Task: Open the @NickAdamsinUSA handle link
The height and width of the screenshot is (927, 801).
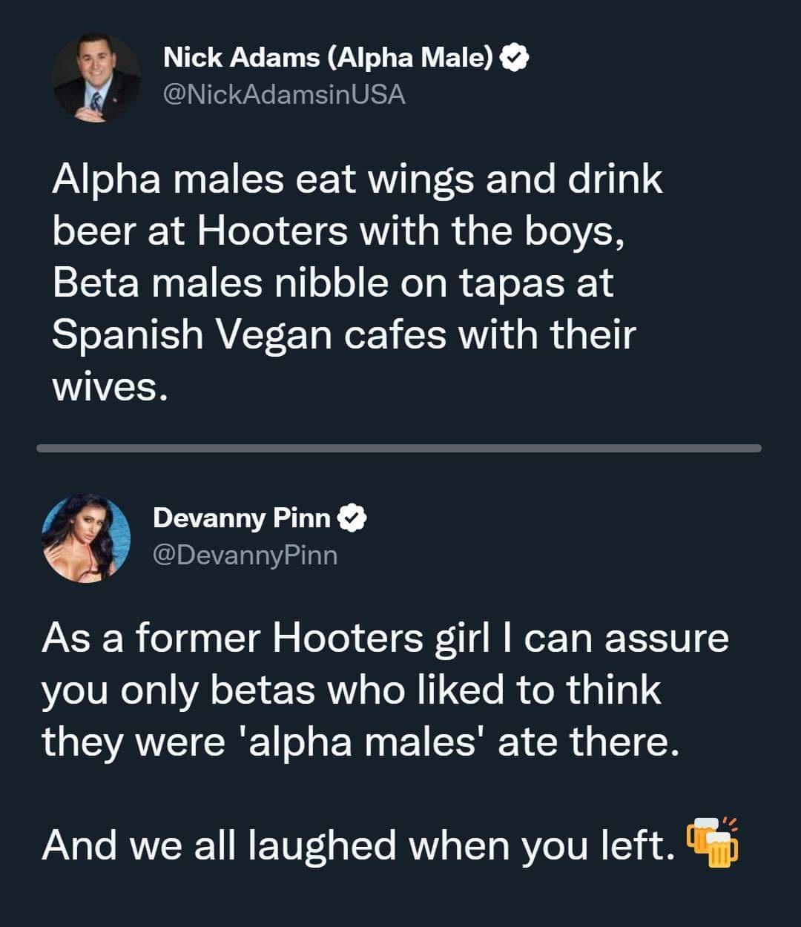Action: click(x=284, y=95)
